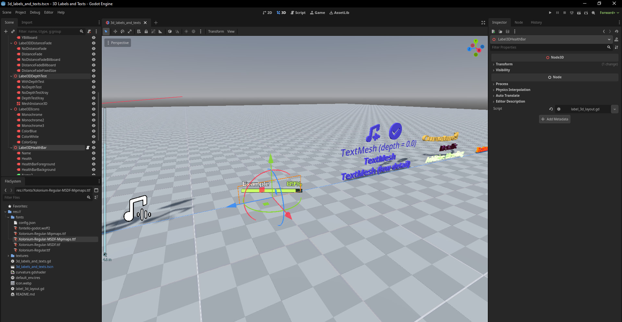This screenshot has height=322, width=622.
Task: Expand the Transform section in Inspector
Action: [x=504, y=64]
